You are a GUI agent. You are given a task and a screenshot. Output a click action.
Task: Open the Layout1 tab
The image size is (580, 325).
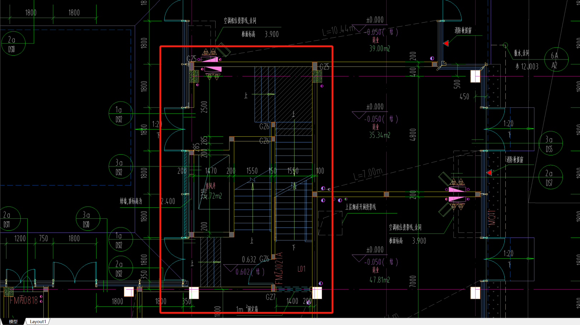pos(38,322)
